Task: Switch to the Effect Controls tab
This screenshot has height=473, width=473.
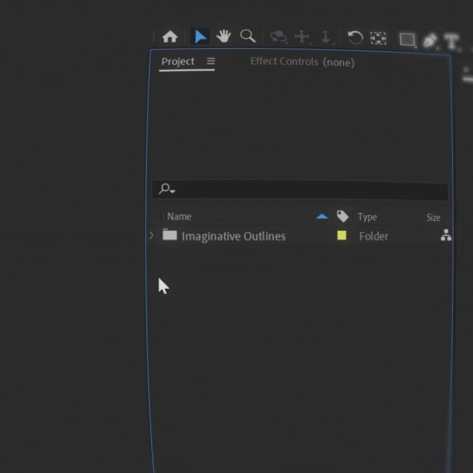Action: [284, 61]
